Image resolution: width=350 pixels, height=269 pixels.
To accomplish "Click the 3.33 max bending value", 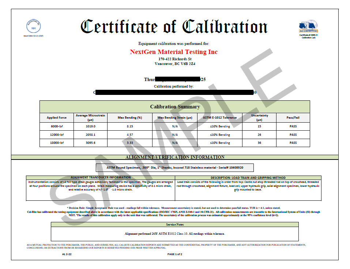I will pos(130,143).
